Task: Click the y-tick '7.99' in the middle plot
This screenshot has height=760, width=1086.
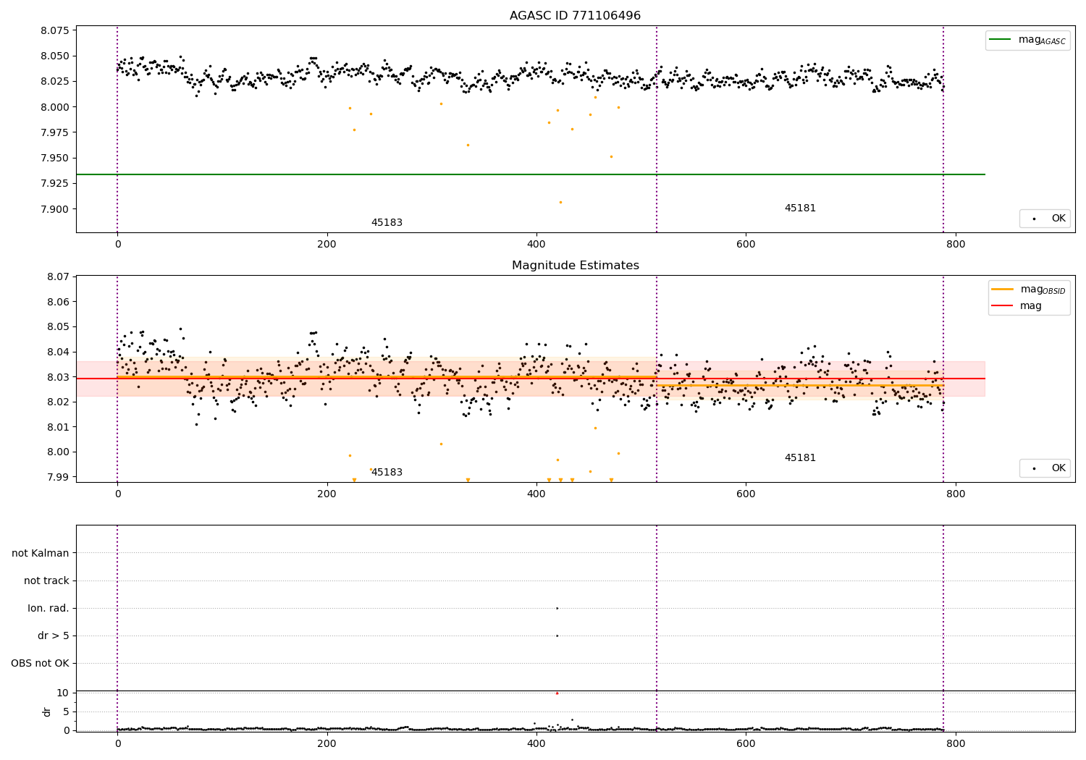Action: coord(58,477)
